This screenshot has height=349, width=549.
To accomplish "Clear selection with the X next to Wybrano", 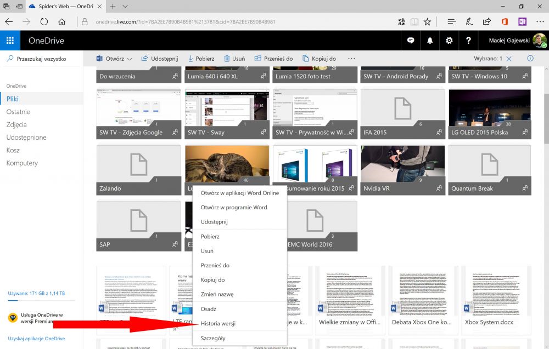I will (x=509, y=59).
